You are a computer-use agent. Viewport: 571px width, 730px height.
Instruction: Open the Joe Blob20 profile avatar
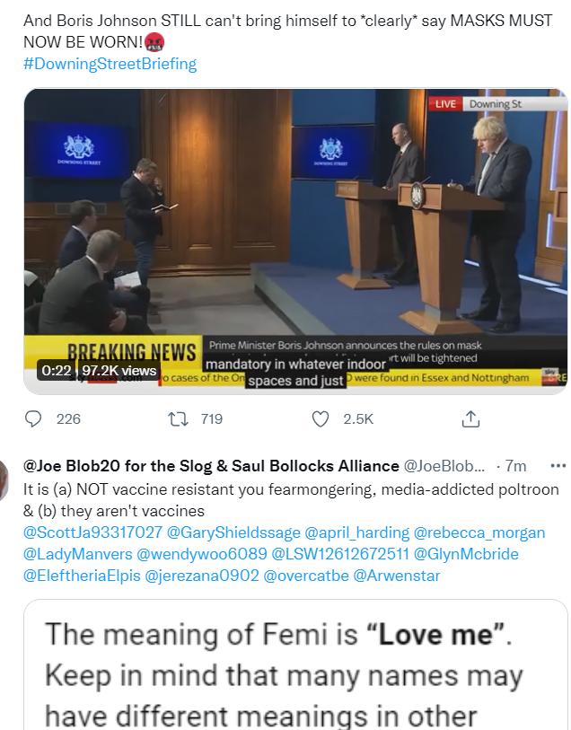[4, 479]
